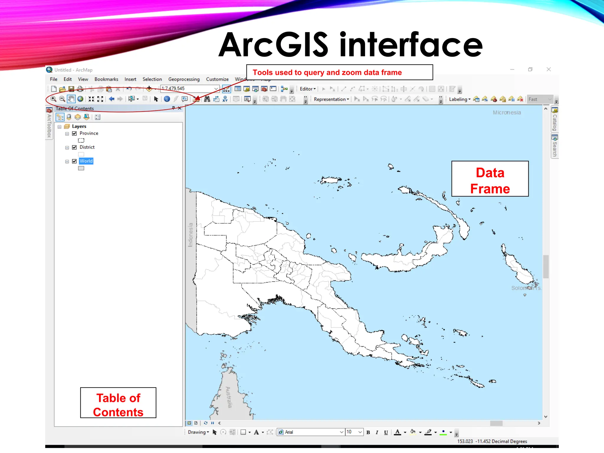Open the Arial font dropdown
The width and height of the screenshot is (604, 453).
(342, 432)
